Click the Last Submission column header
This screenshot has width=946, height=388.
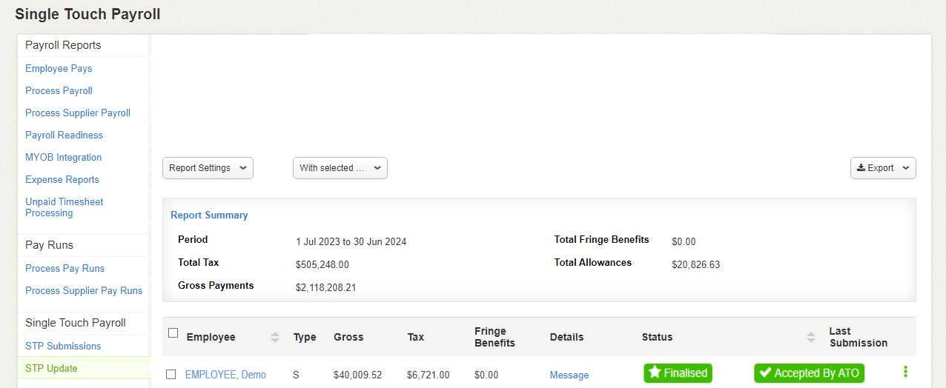[859, 337]
